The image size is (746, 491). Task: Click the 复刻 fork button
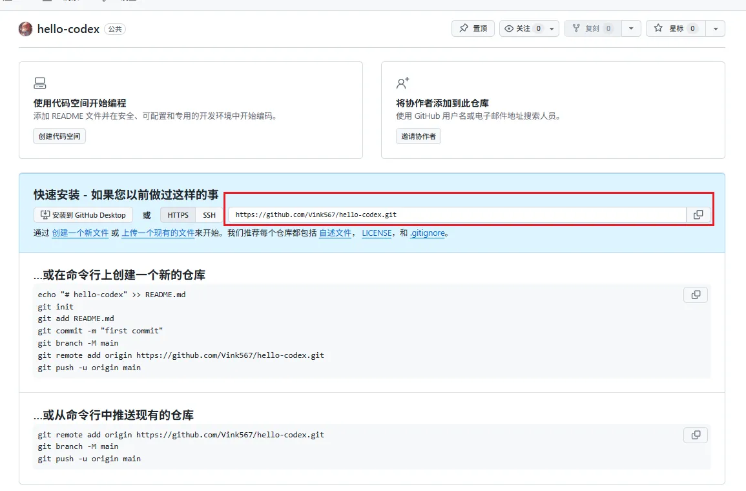(x=592, y=28)
